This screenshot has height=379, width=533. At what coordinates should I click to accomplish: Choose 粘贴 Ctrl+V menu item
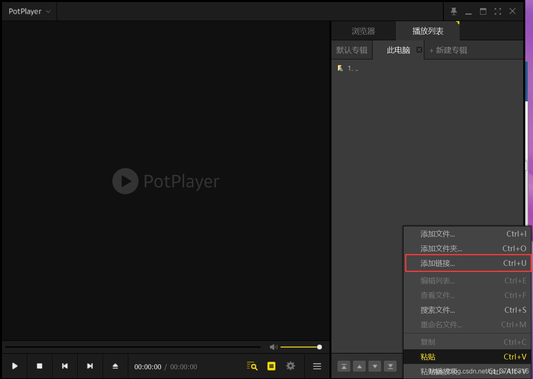467,357
